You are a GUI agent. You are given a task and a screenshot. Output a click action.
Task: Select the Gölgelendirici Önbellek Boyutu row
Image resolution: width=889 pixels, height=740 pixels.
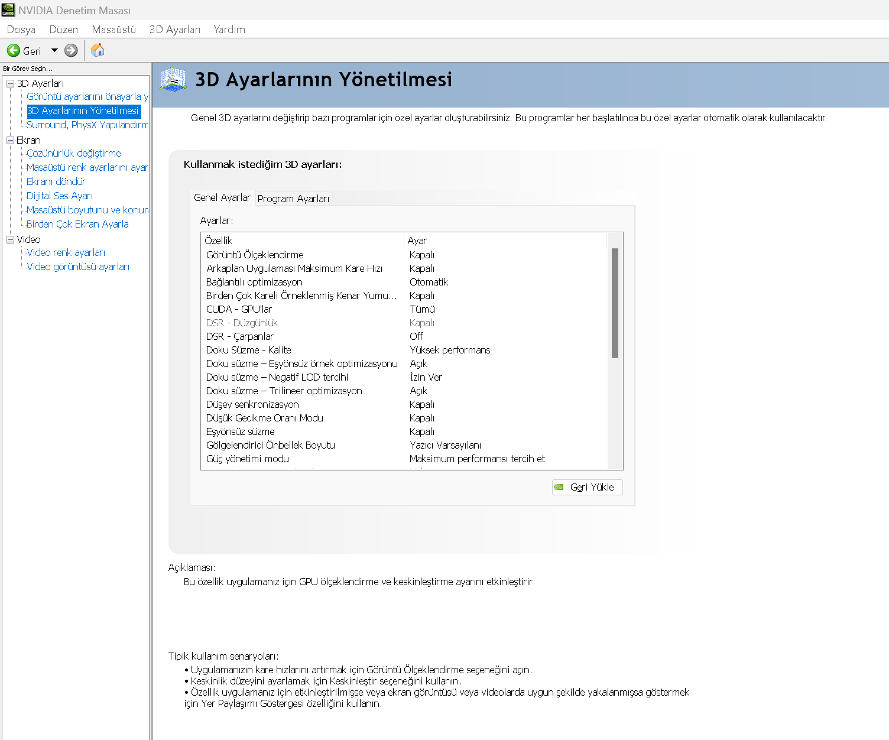pos(404,445)
